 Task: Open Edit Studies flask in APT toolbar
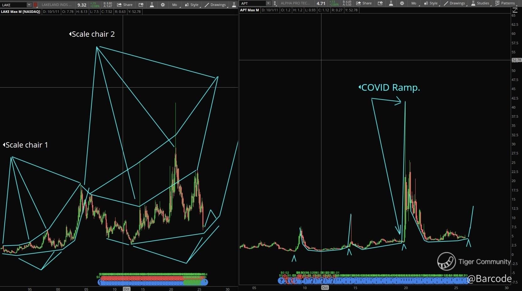pyautogui.click(x=391, y=3)
